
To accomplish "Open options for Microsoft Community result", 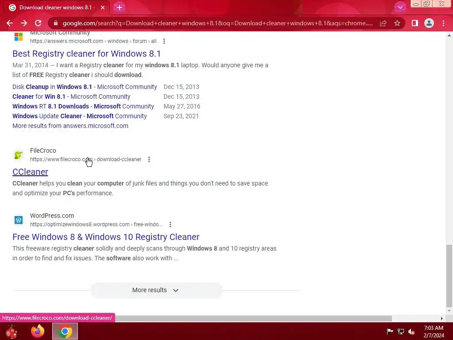I will point(164,41).
